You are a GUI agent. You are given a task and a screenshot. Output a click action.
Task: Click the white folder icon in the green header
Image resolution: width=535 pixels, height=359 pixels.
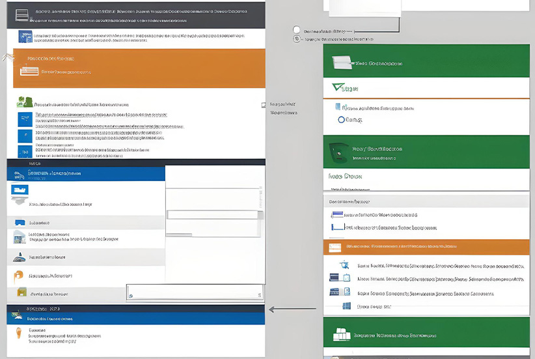340,63
